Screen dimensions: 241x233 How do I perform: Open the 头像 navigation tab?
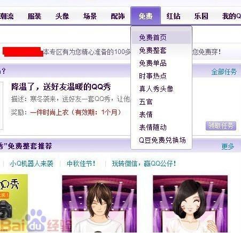pos(62,17)
